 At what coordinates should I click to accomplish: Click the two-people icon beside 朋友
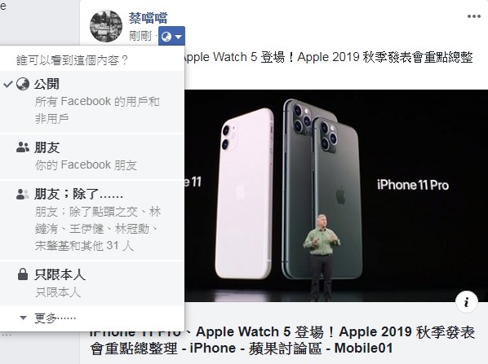pos(22,147)
